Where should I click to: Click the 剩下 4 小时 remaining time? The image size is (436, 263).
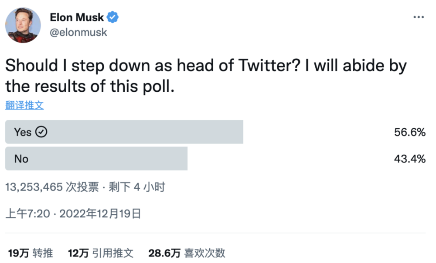click(x=137, y=187)
